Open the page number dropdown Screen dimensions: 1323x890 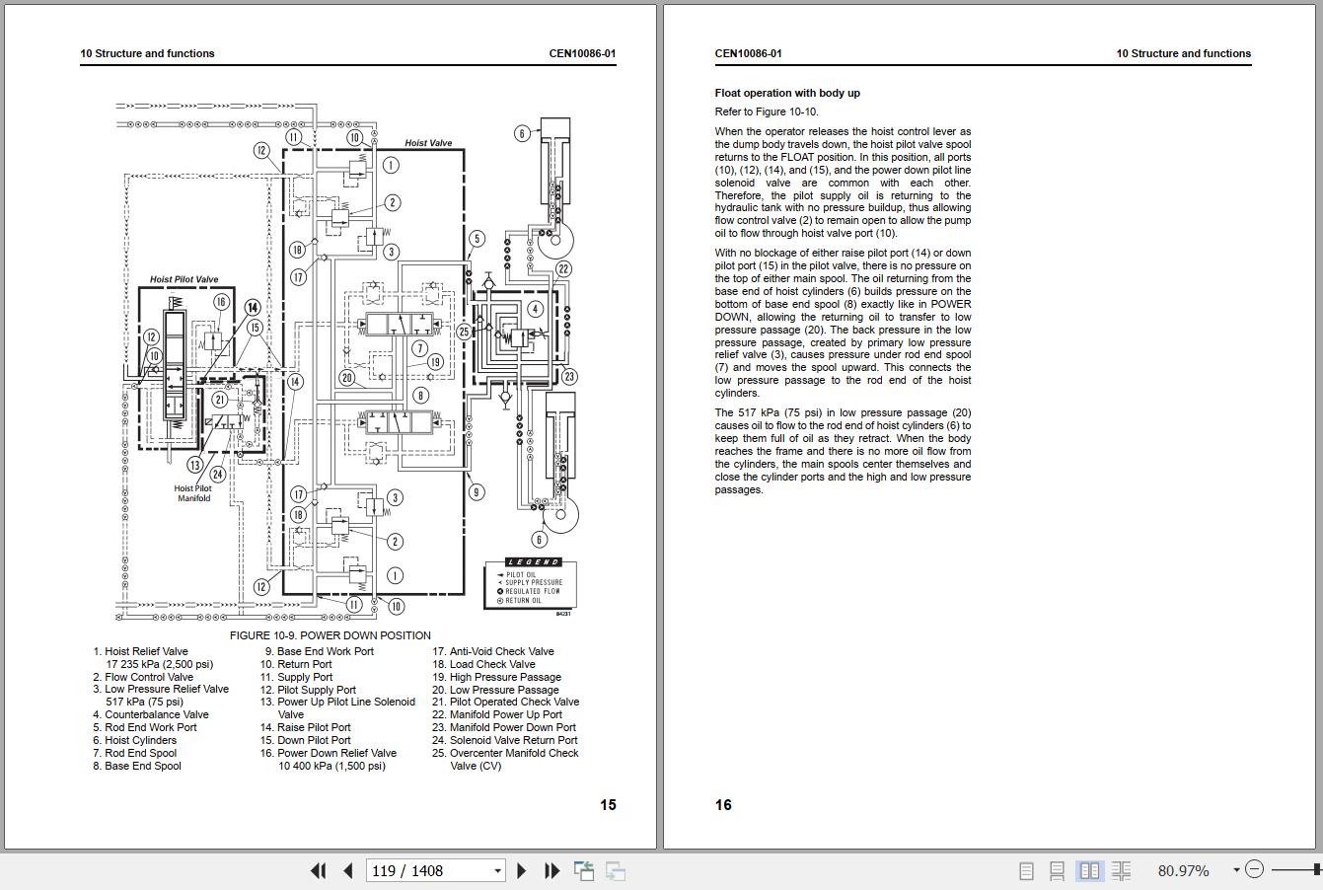point(497,870)
